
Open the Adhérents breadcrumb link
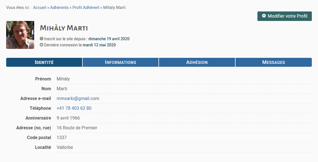(59, 8)
